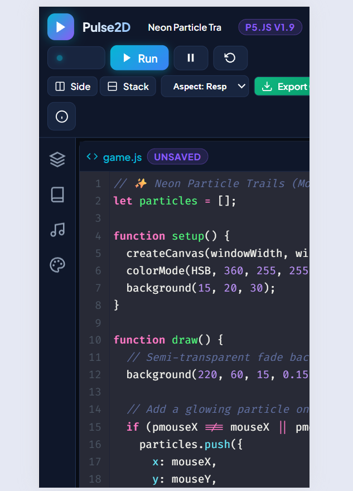Open the music/audio panel icon

[x=57, y=230]
